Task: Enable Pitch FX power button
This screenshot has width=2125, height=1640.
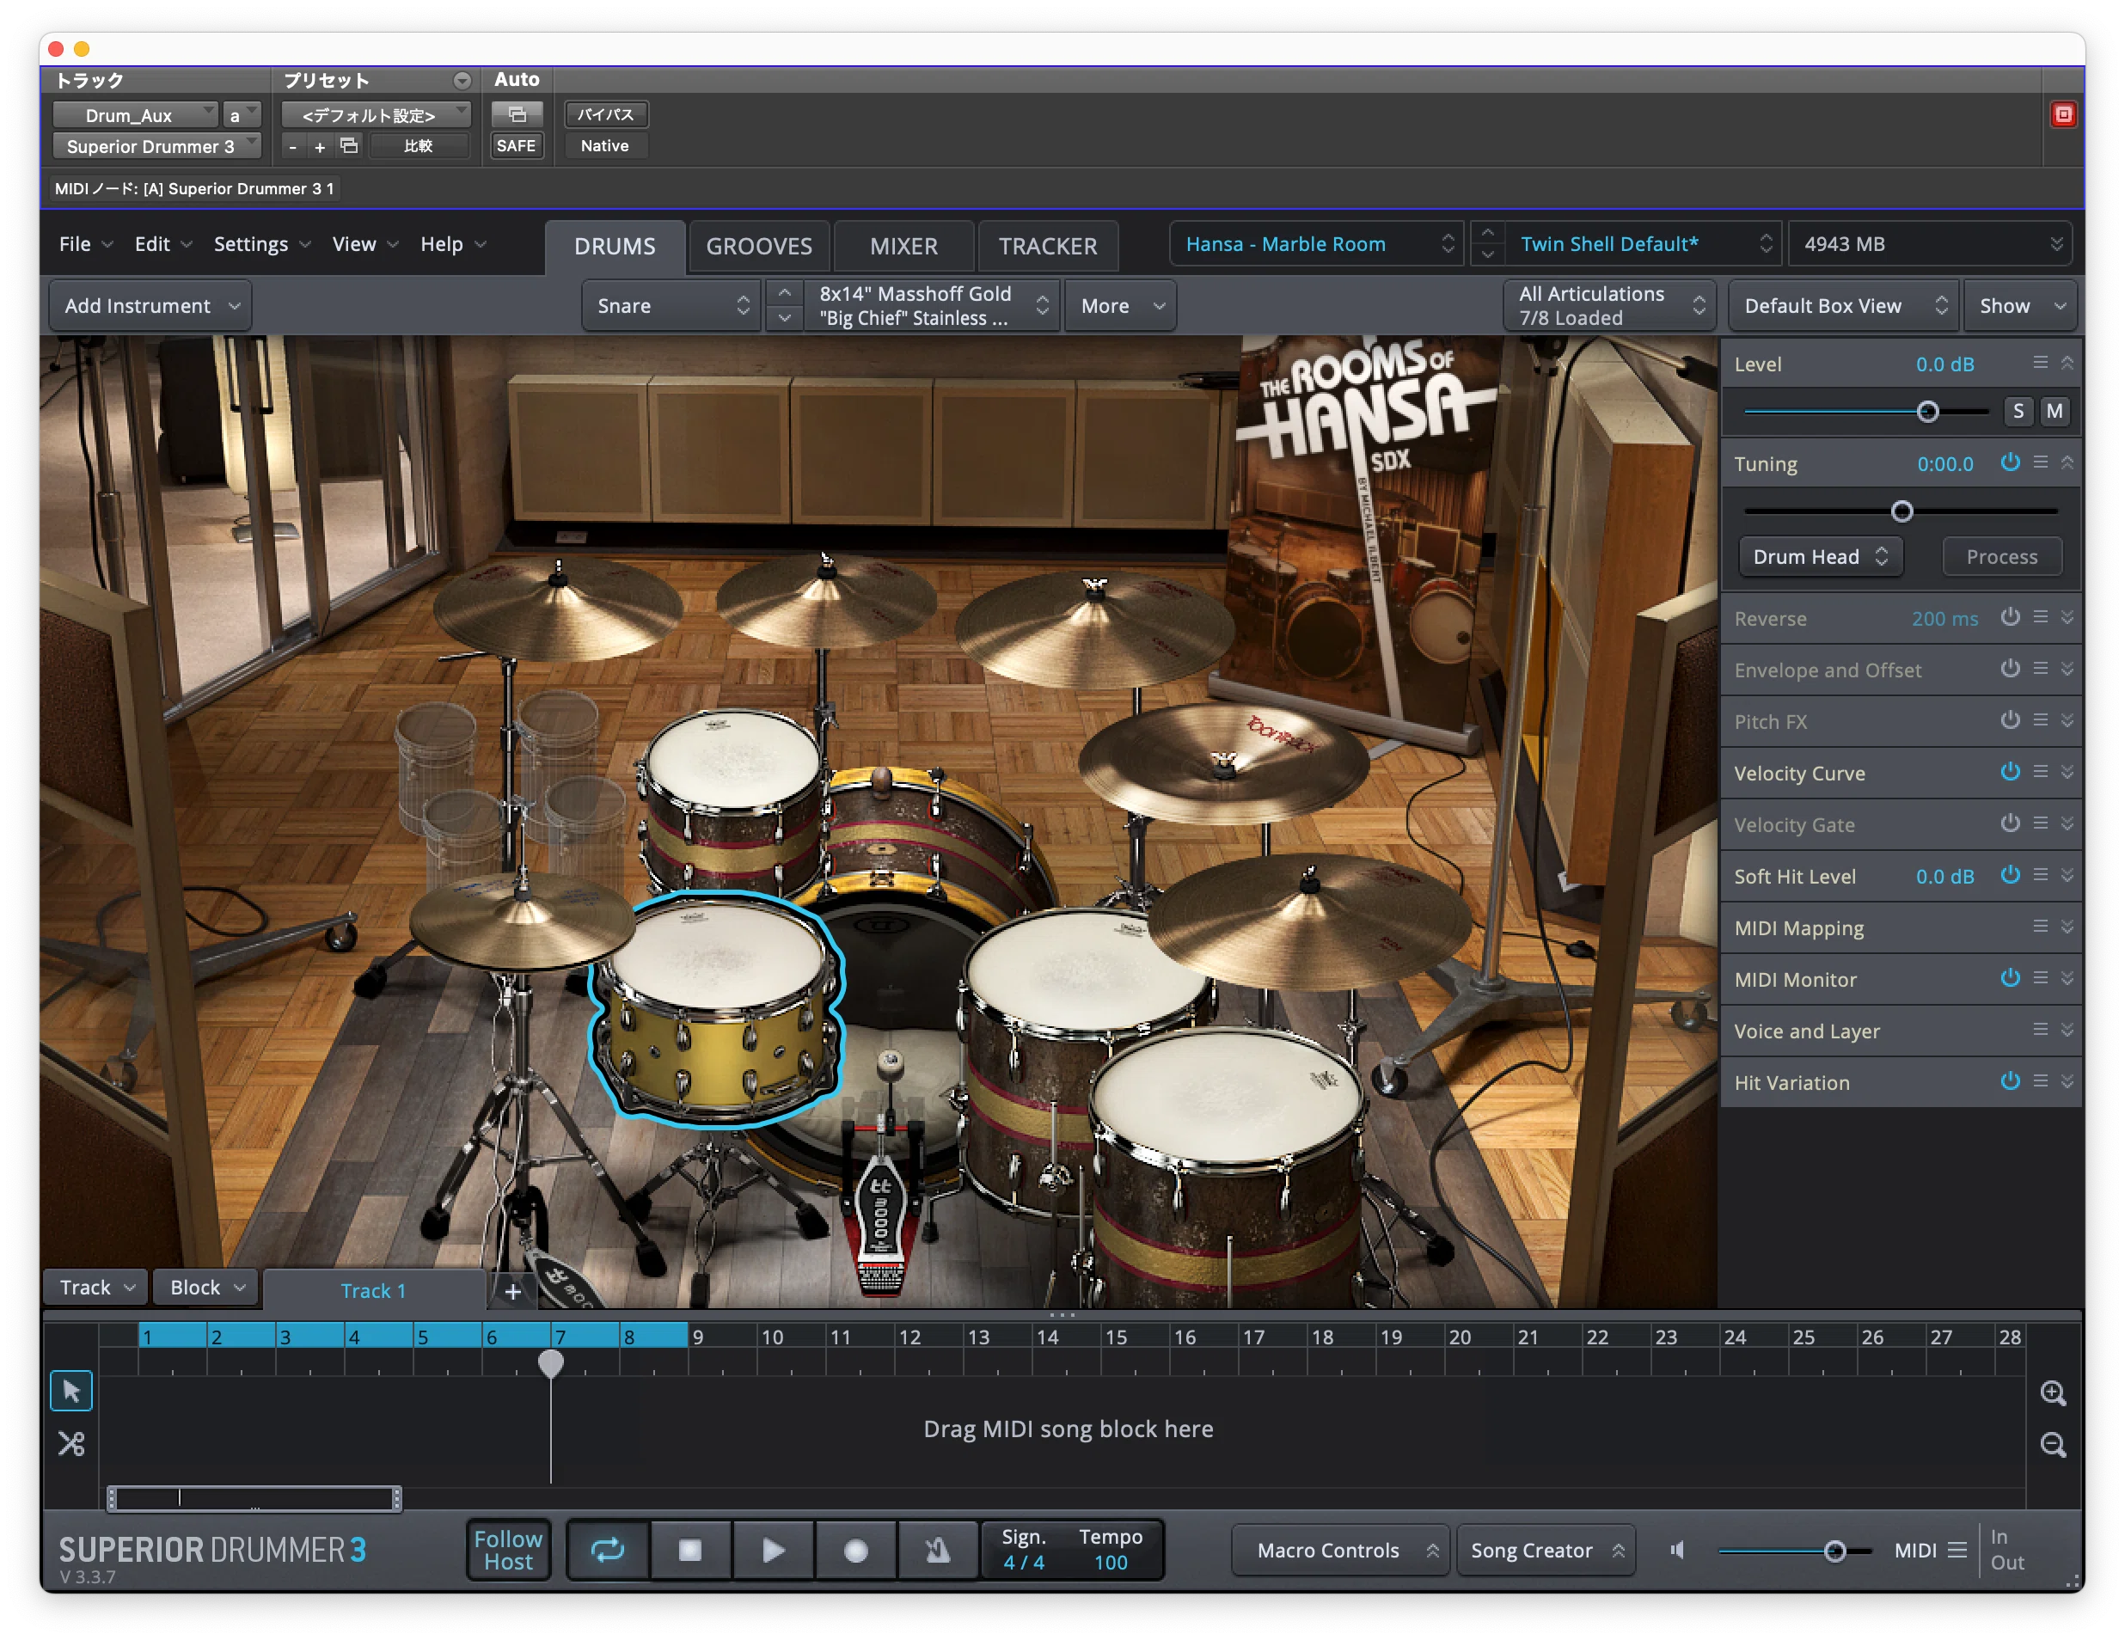Action: pyautogui.click(x=2009, y=721)
